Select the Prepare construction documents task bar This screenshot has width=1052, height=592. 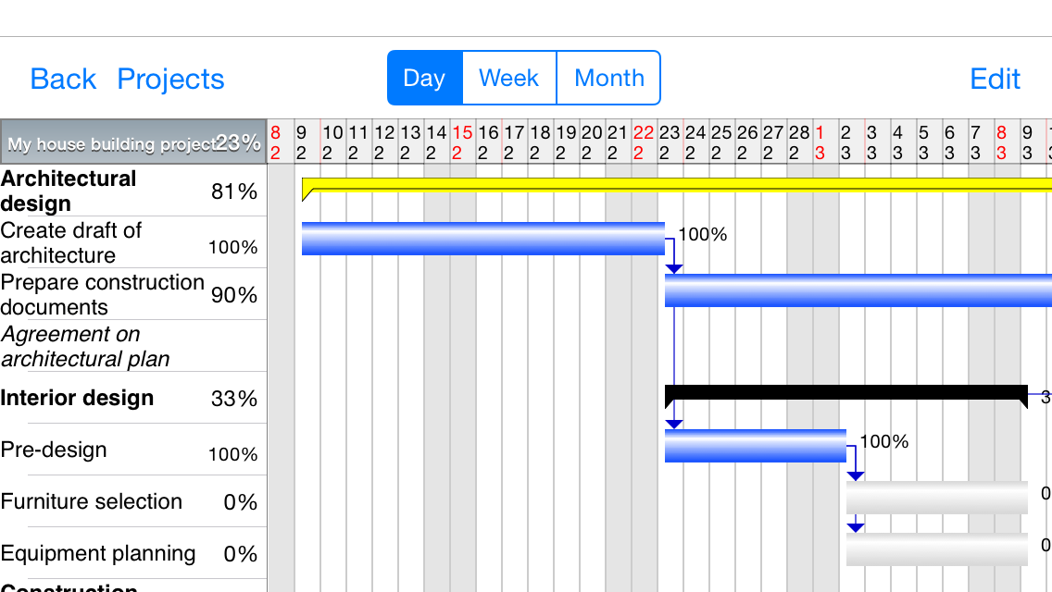[858, 290]
